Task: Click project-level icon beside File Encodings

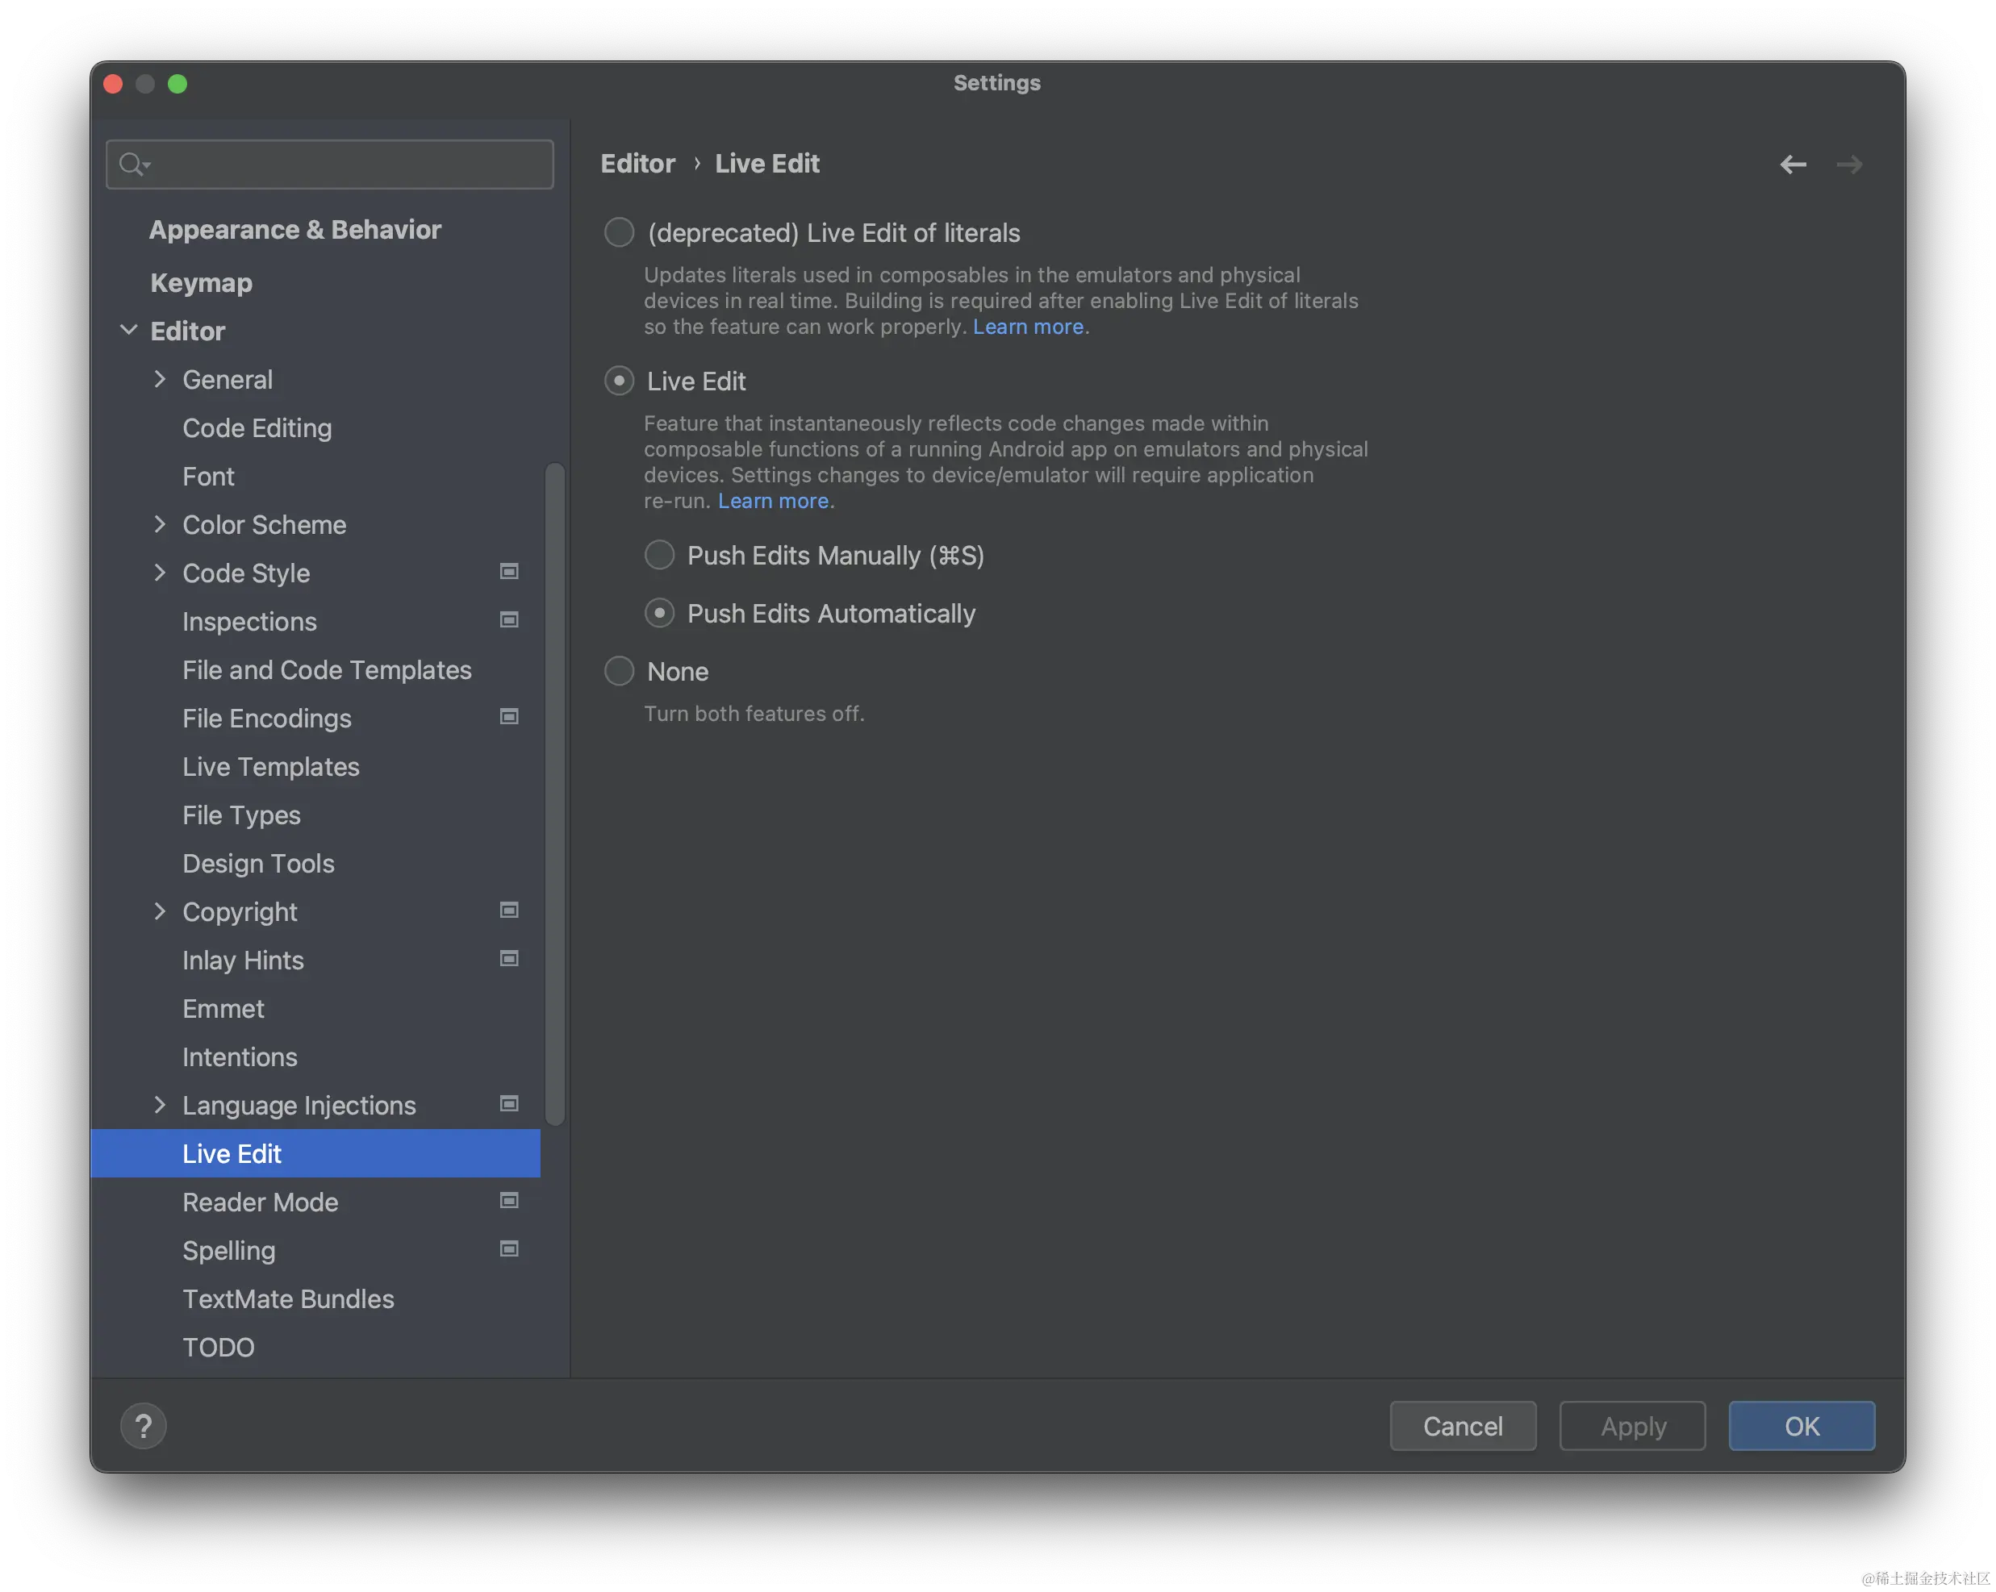Action: (x=508, y=716)
